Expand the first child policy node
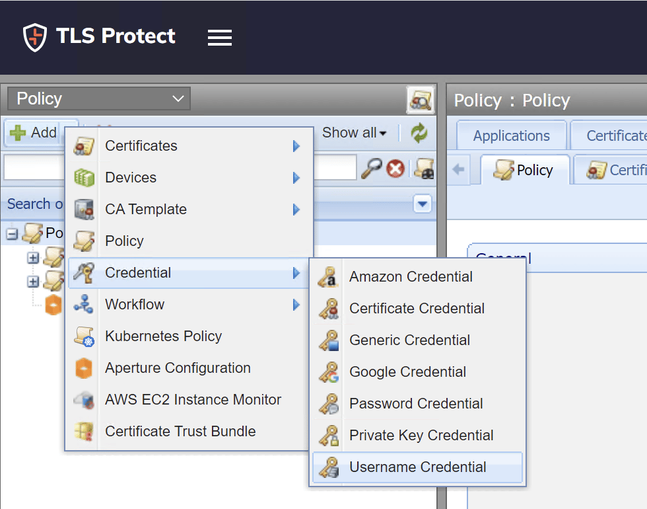Viewport: 647px width, 509px height. click(33, 258)
